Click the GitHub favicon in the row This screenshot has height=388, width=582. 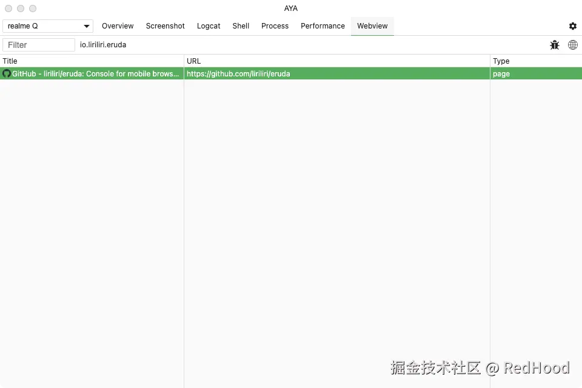pos(6,73)
